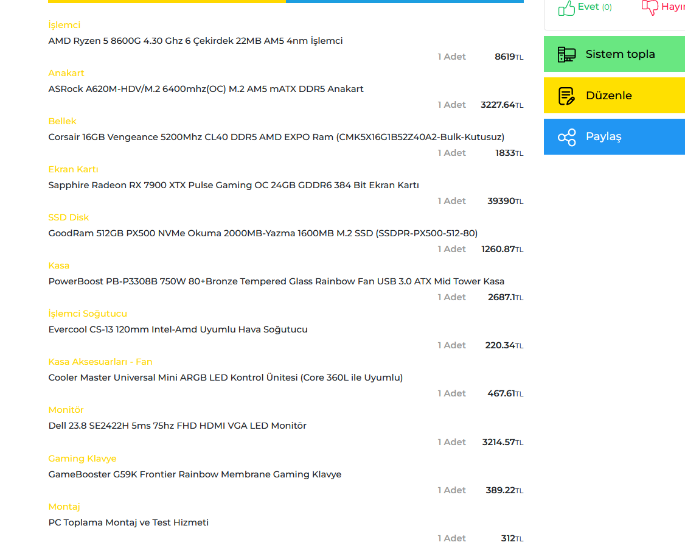The image size is (685, 545).
Task: Open the Gaming Klavye category link
Action: coord(82,459)
